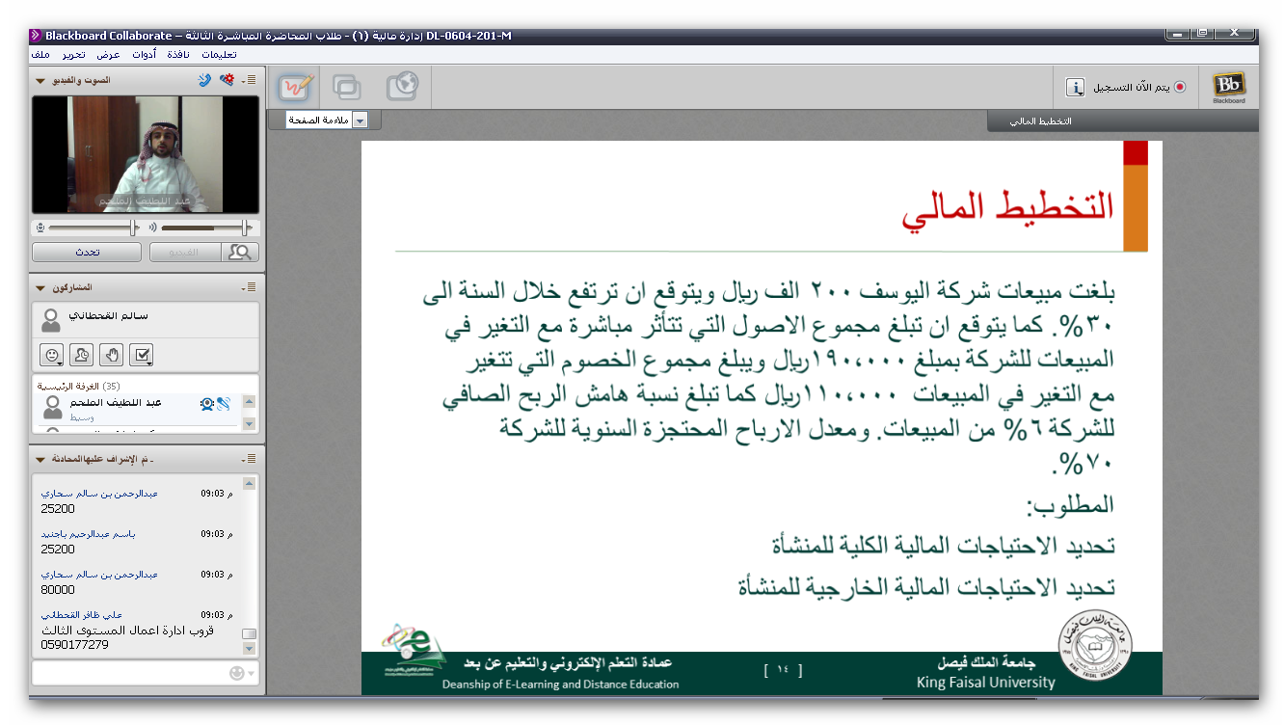
Task: Click chat message 80000
Action: click(58, 589)
